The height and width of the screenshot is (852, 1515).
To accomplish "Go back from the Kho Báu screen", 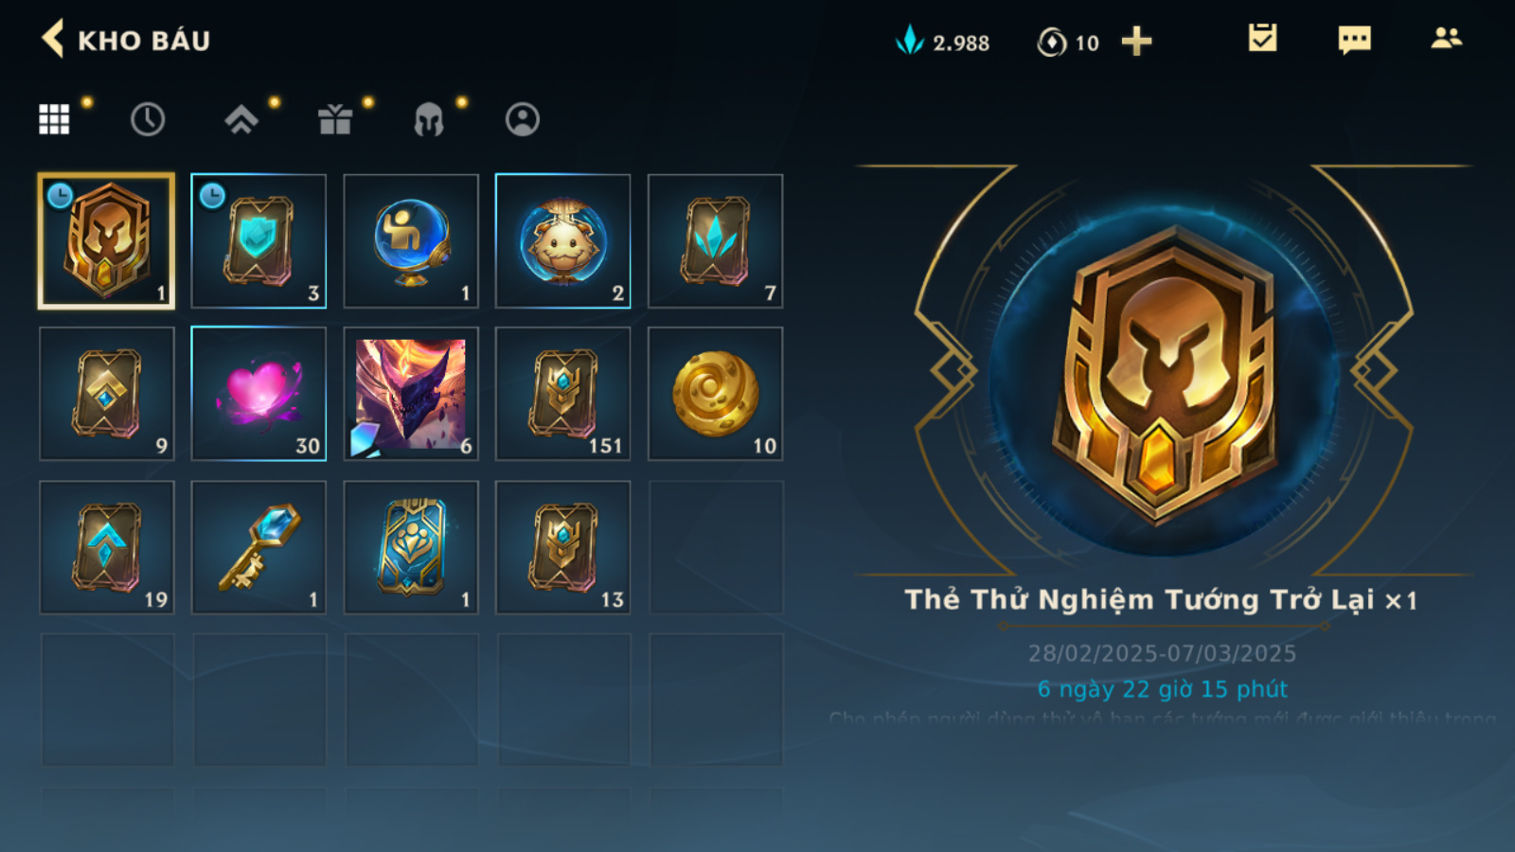I will [x=53, y=40].
